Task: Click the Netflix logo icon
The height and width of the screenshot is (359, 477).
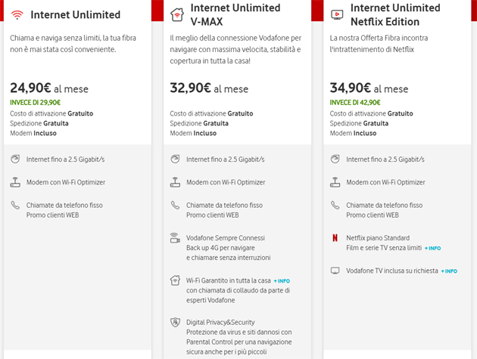Action: pyautogui.click(x=335, y=238)
